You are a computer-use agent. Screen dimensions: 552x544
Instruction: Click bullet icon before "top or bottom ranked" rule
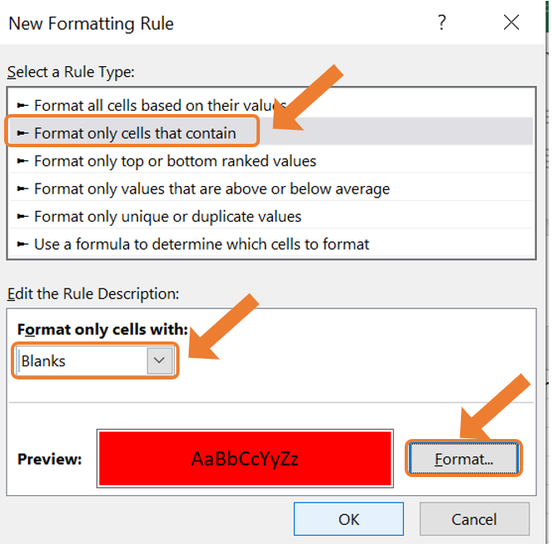click(x=22, y=160)
